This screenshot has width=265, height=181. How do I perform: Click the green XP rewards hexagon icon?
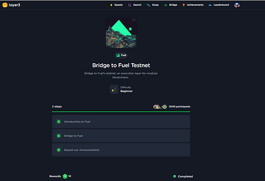coord(65,176)
